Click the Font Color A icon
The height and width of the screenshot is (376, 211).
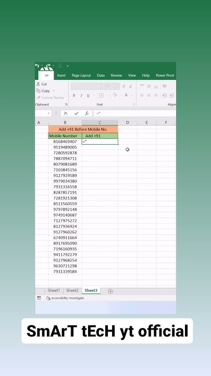coord(126,95)
